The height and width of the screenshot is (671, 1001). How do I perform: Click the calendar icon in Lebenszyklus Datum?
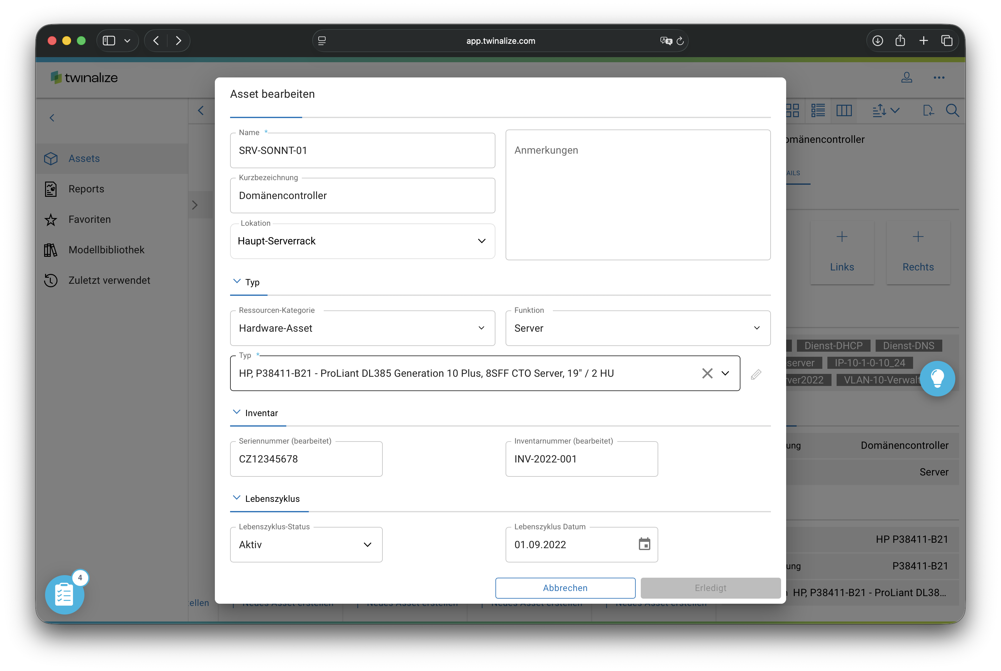click(x=644, y=544)
